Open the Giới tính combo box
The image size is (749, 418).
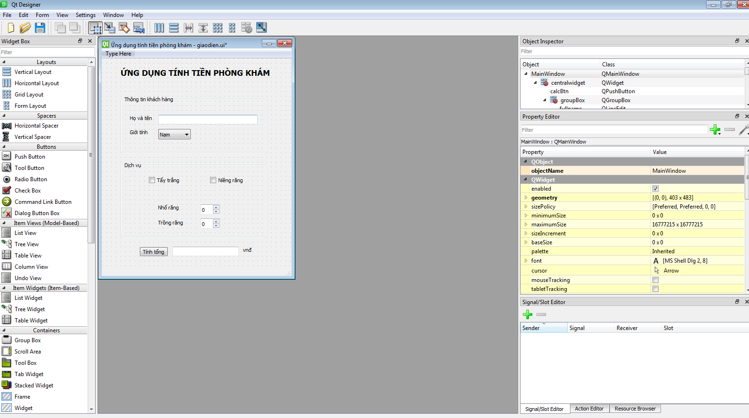click(x=174, y=135)
